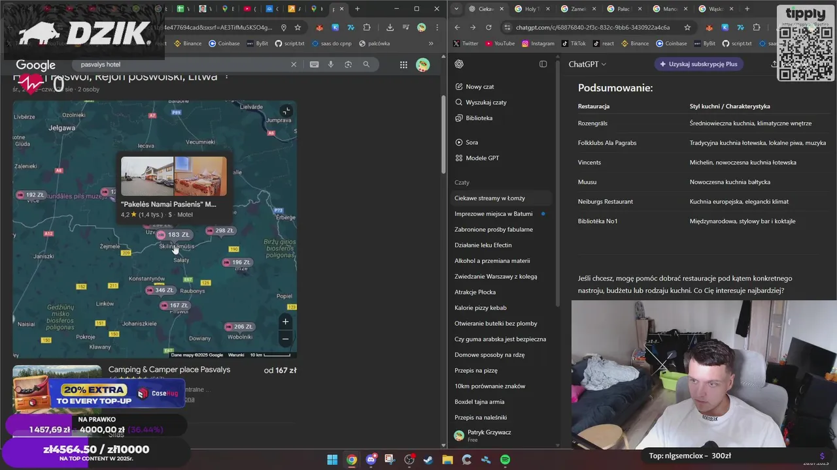
Task: Select the 196 zł map price marker
Action: click(x=237, y=262)
